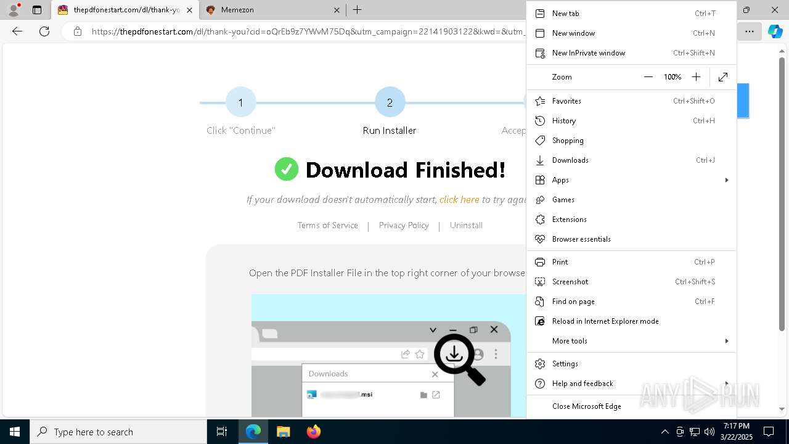
Task: Switch to the Memezon tab
Action: pos(274,10)
